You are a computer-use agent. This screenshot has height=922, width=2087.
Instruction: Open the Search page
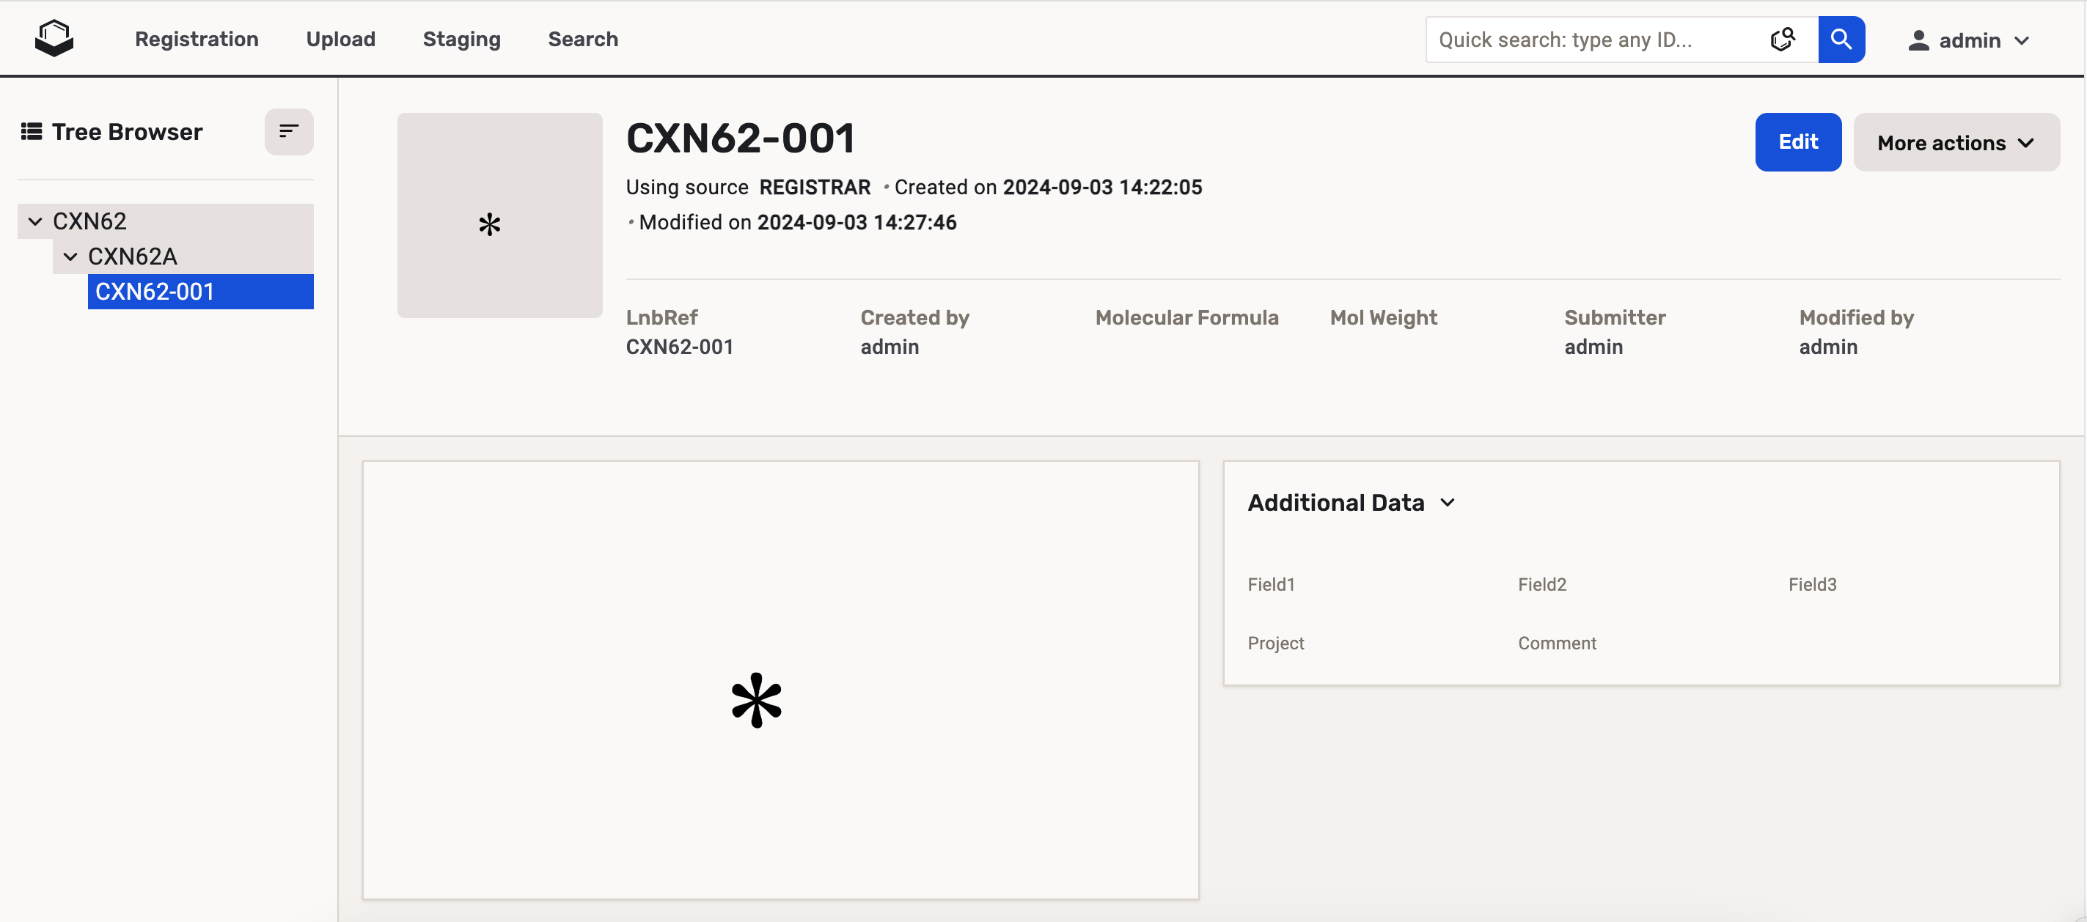click(x=582, y=39)
